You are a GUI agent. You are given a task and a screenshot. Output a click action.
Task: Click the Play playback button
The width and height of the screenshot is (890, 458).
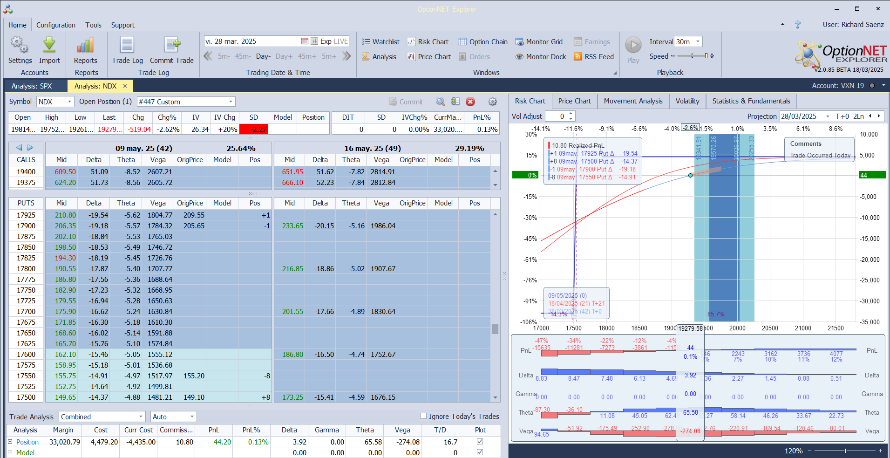633,45
